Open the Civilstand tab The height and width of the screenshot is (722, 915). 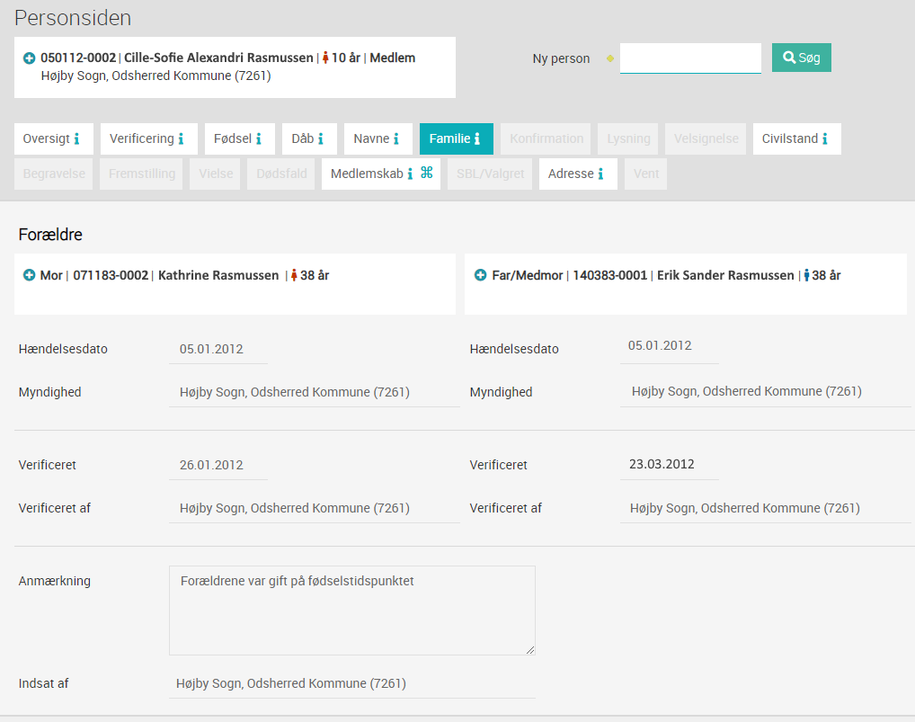[796, 138]
